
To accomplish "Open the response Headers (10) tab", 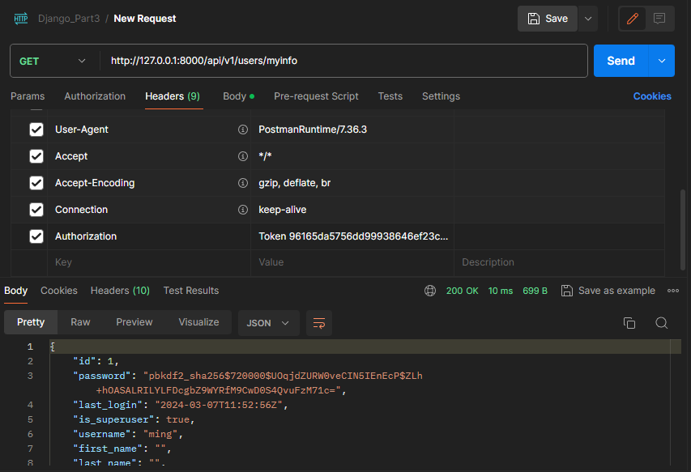I will click(121, 291).
